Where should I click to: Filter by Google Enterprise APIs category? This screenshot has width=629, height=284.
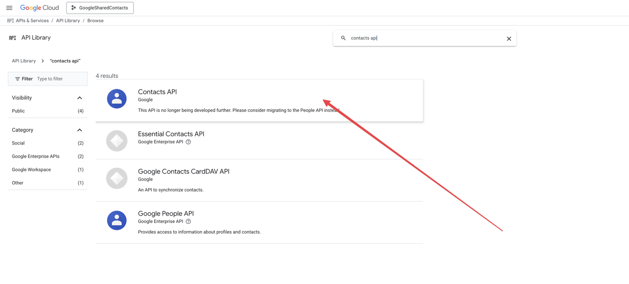[x=48, y=156]
